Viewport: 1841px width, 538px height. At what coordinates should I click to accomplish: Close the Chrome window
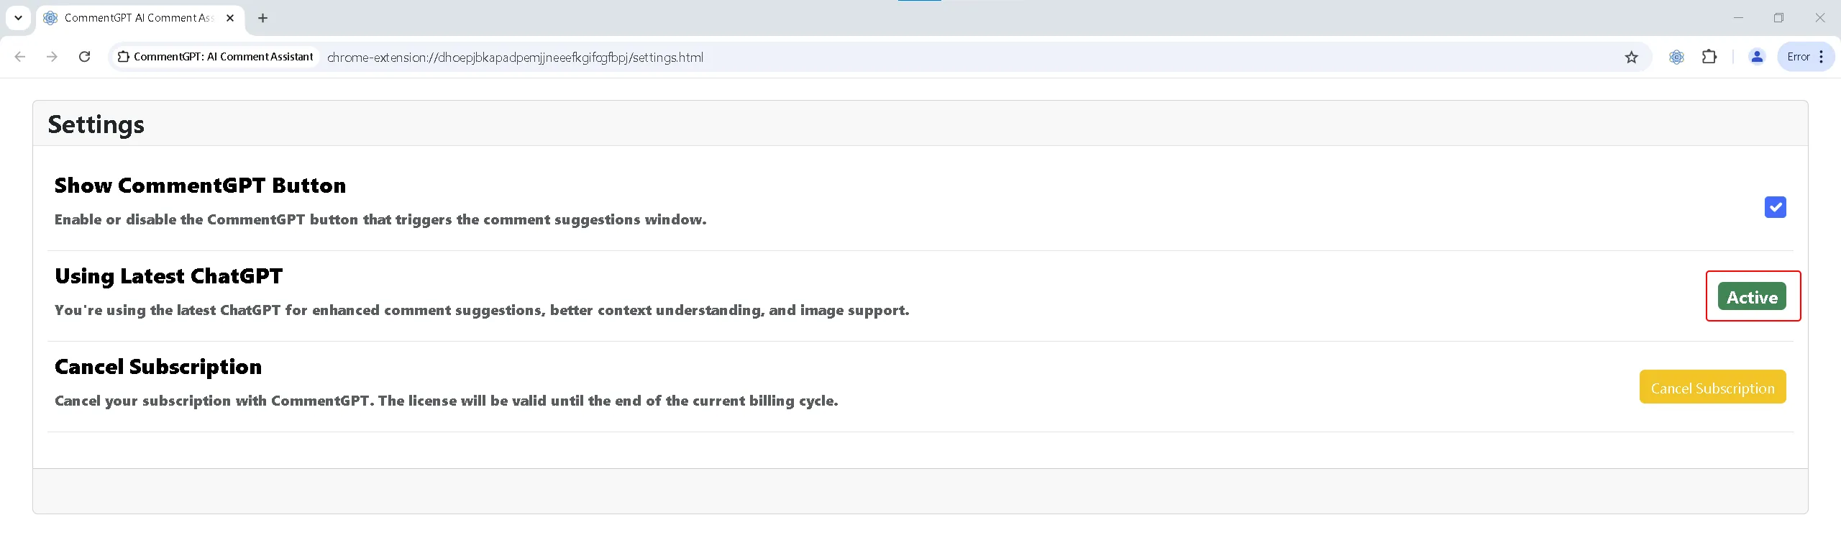1820,18
